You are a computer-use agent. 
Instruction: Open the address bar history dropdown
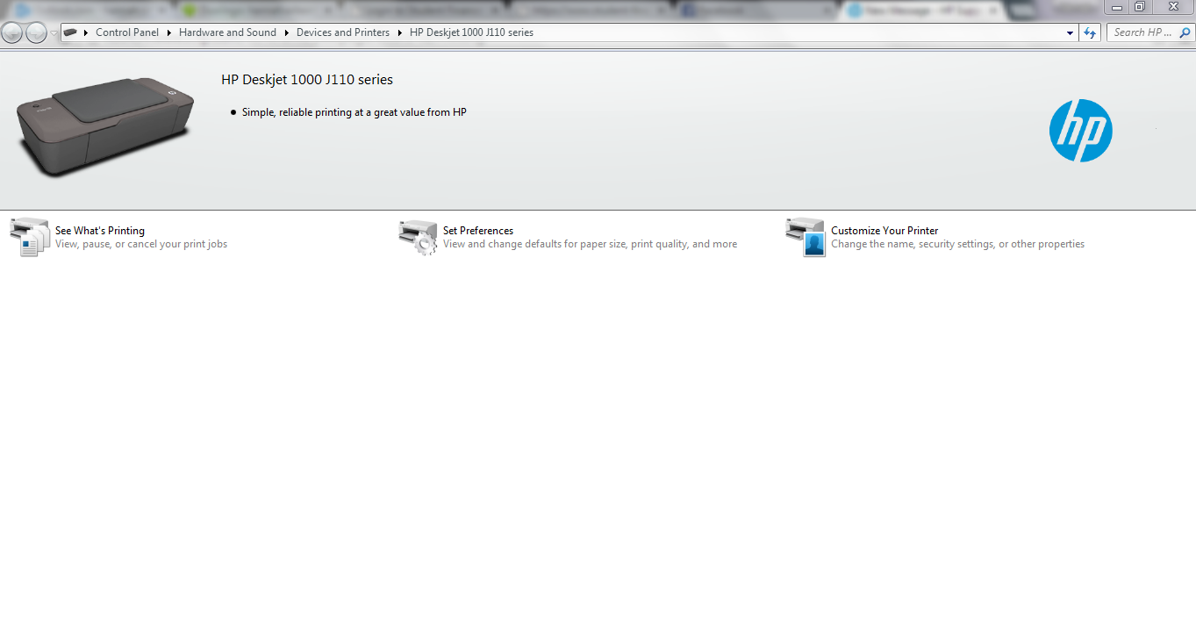1070,33
